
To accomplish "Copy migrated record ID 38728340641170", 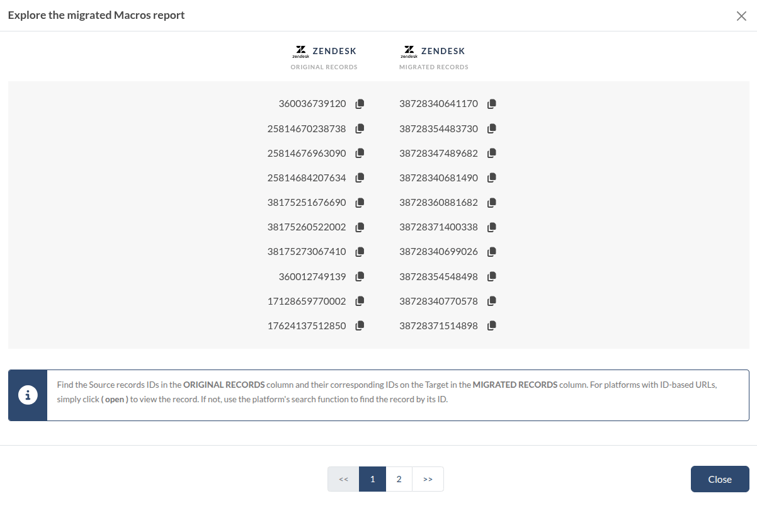I will coord(492,104).
